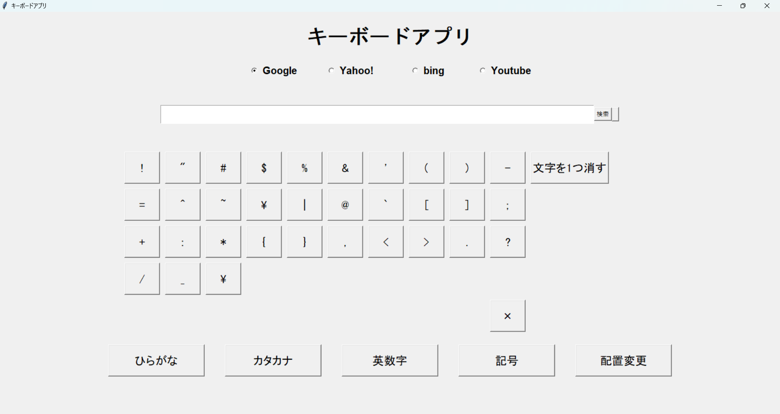780x414 pixels.
Task: Select the Google radio button
Action: [254, 71]
